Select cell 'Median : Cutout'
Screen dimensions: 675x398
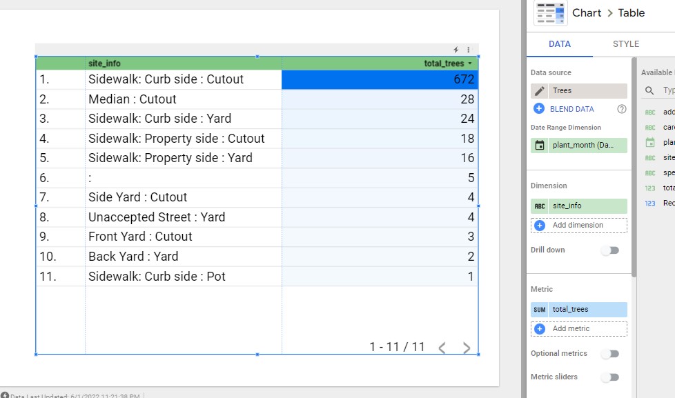(x=184, y=99)
